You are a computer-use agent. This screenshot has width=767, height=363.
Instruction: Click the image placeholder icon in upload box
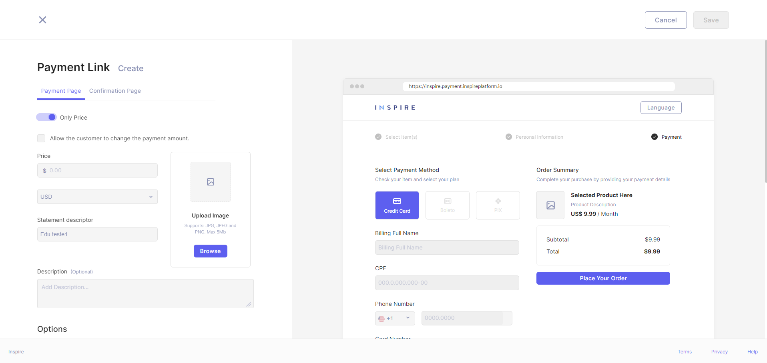[211, 182]
